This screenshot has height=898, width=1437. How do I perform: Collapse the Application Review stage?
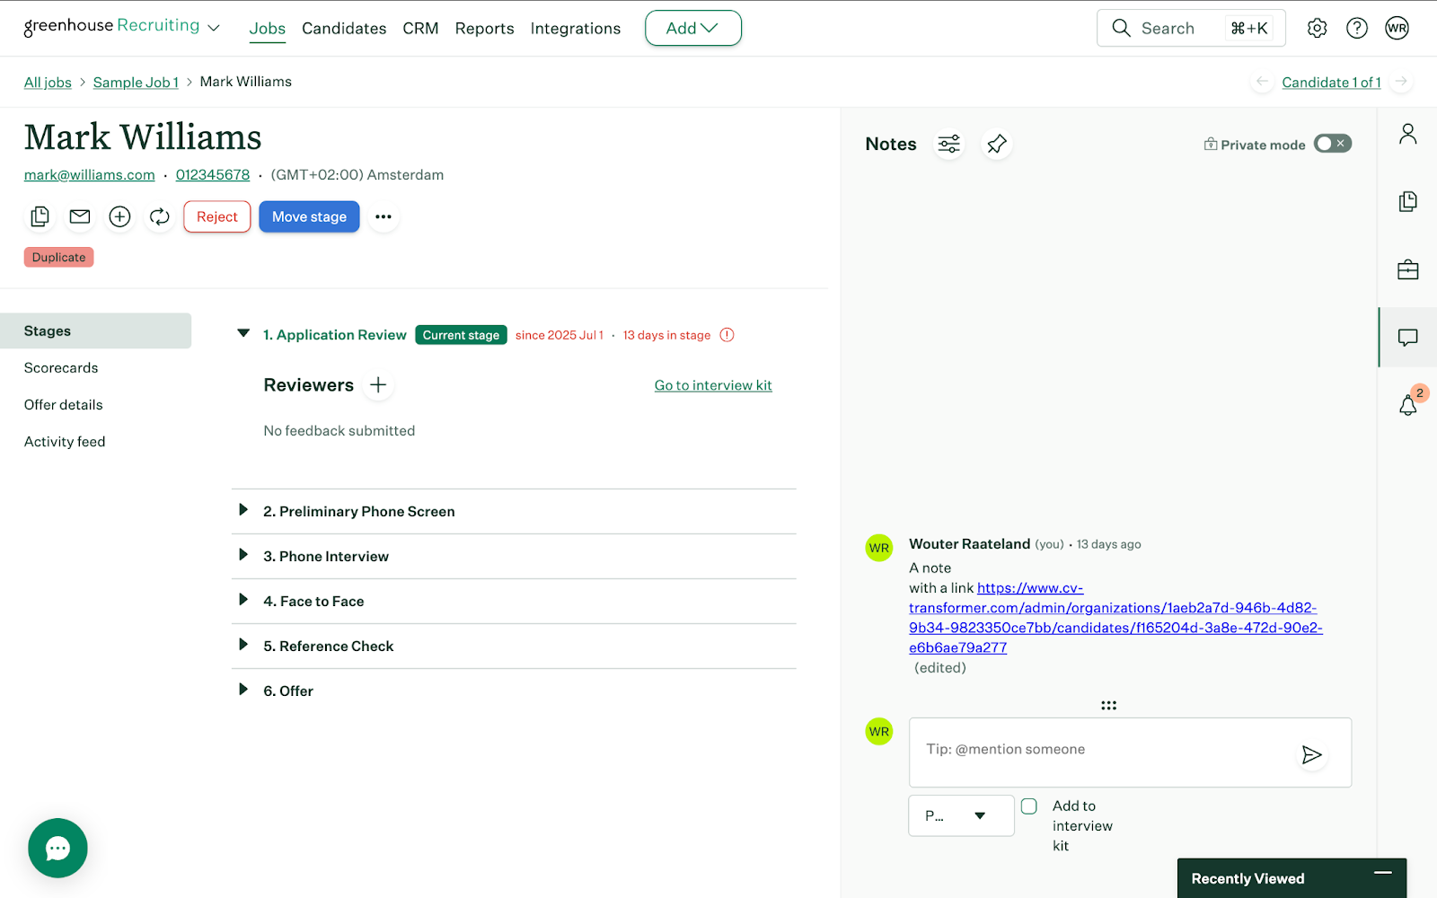243,333
